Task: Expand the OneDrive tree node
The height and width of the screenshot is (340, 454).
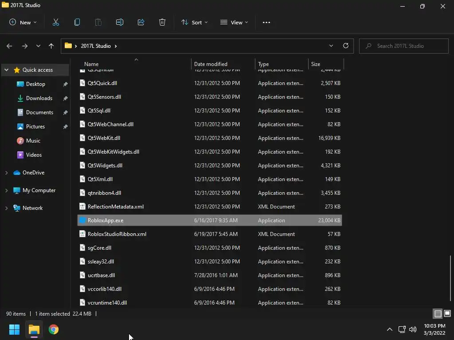Action: 6,173
